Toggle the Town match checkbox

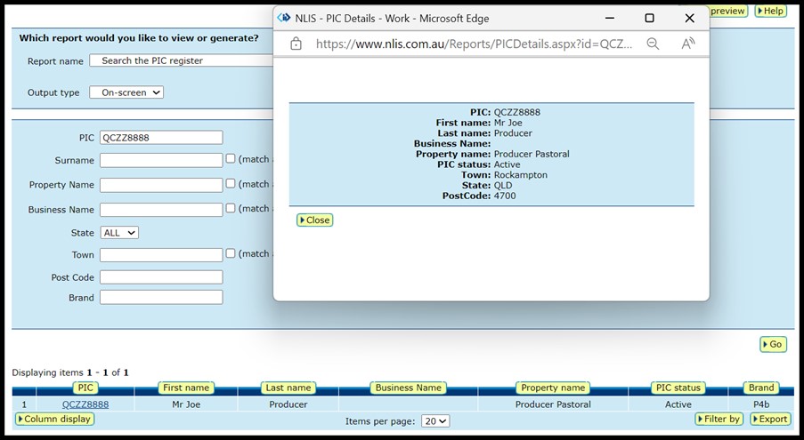231,253
